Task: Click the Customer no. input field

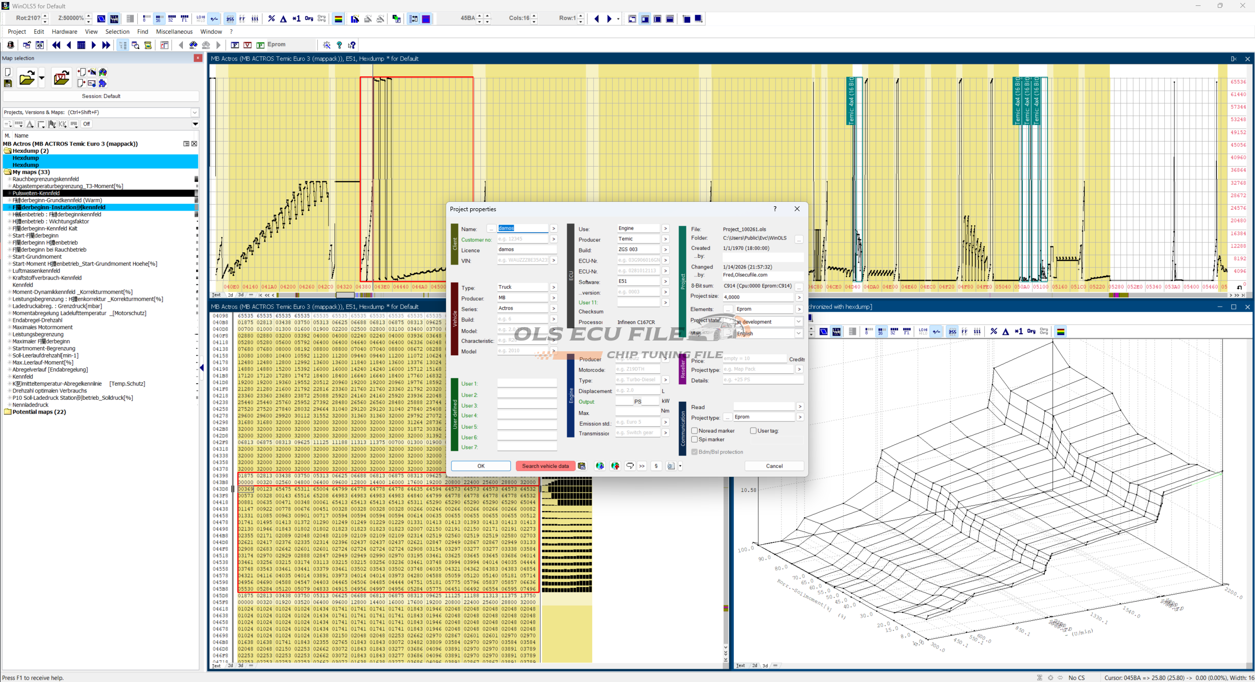Action: coord(522,239)
